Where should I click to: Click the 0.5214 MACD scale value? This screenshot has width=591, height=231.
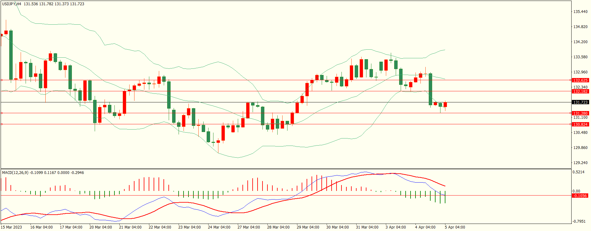[578, 172]
